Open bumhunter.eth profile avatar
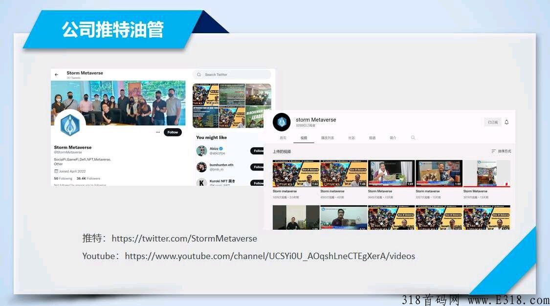 pyautogui.click(x=201, y=167)
